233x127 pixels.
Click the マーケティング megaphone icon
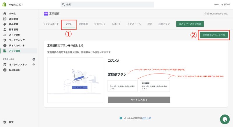[x=5, y=40]
